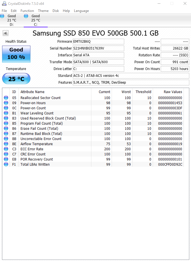Click status orb for Reallocated Sector Count
191x261 pixels.
tap(6, 98)
